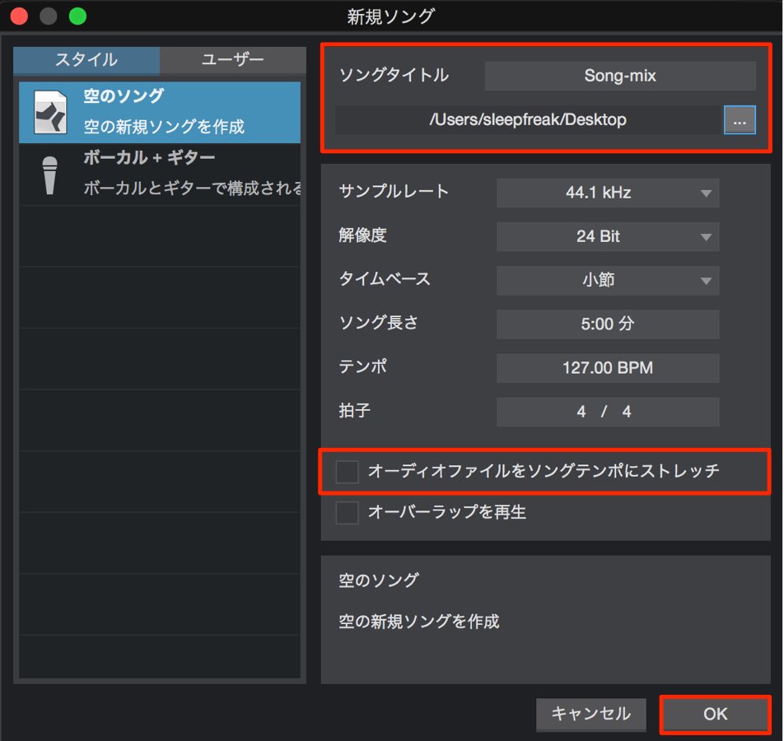Screen dimensions: 784x741
Task: Click the /Users/sleepfreak/Desktop path field
Action: (x=528, y=120)
